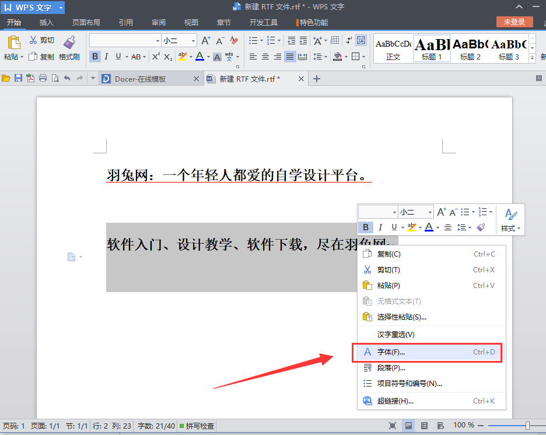Toggle justify alignment in ribbon
The height and width of the screenshot is (435, 546).
[290, 57]
